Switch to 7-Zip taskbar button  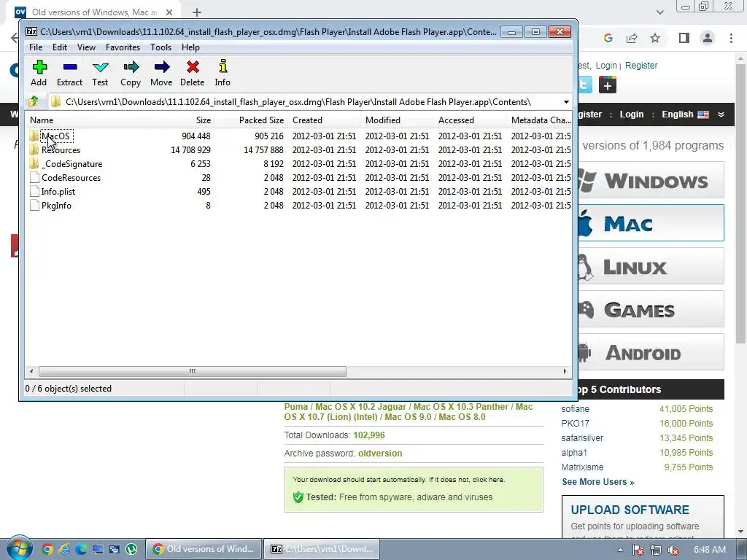[x=322, y=549]
